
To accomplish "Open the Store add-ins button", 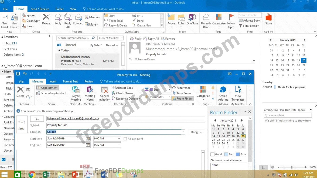I will coord(268,20).
